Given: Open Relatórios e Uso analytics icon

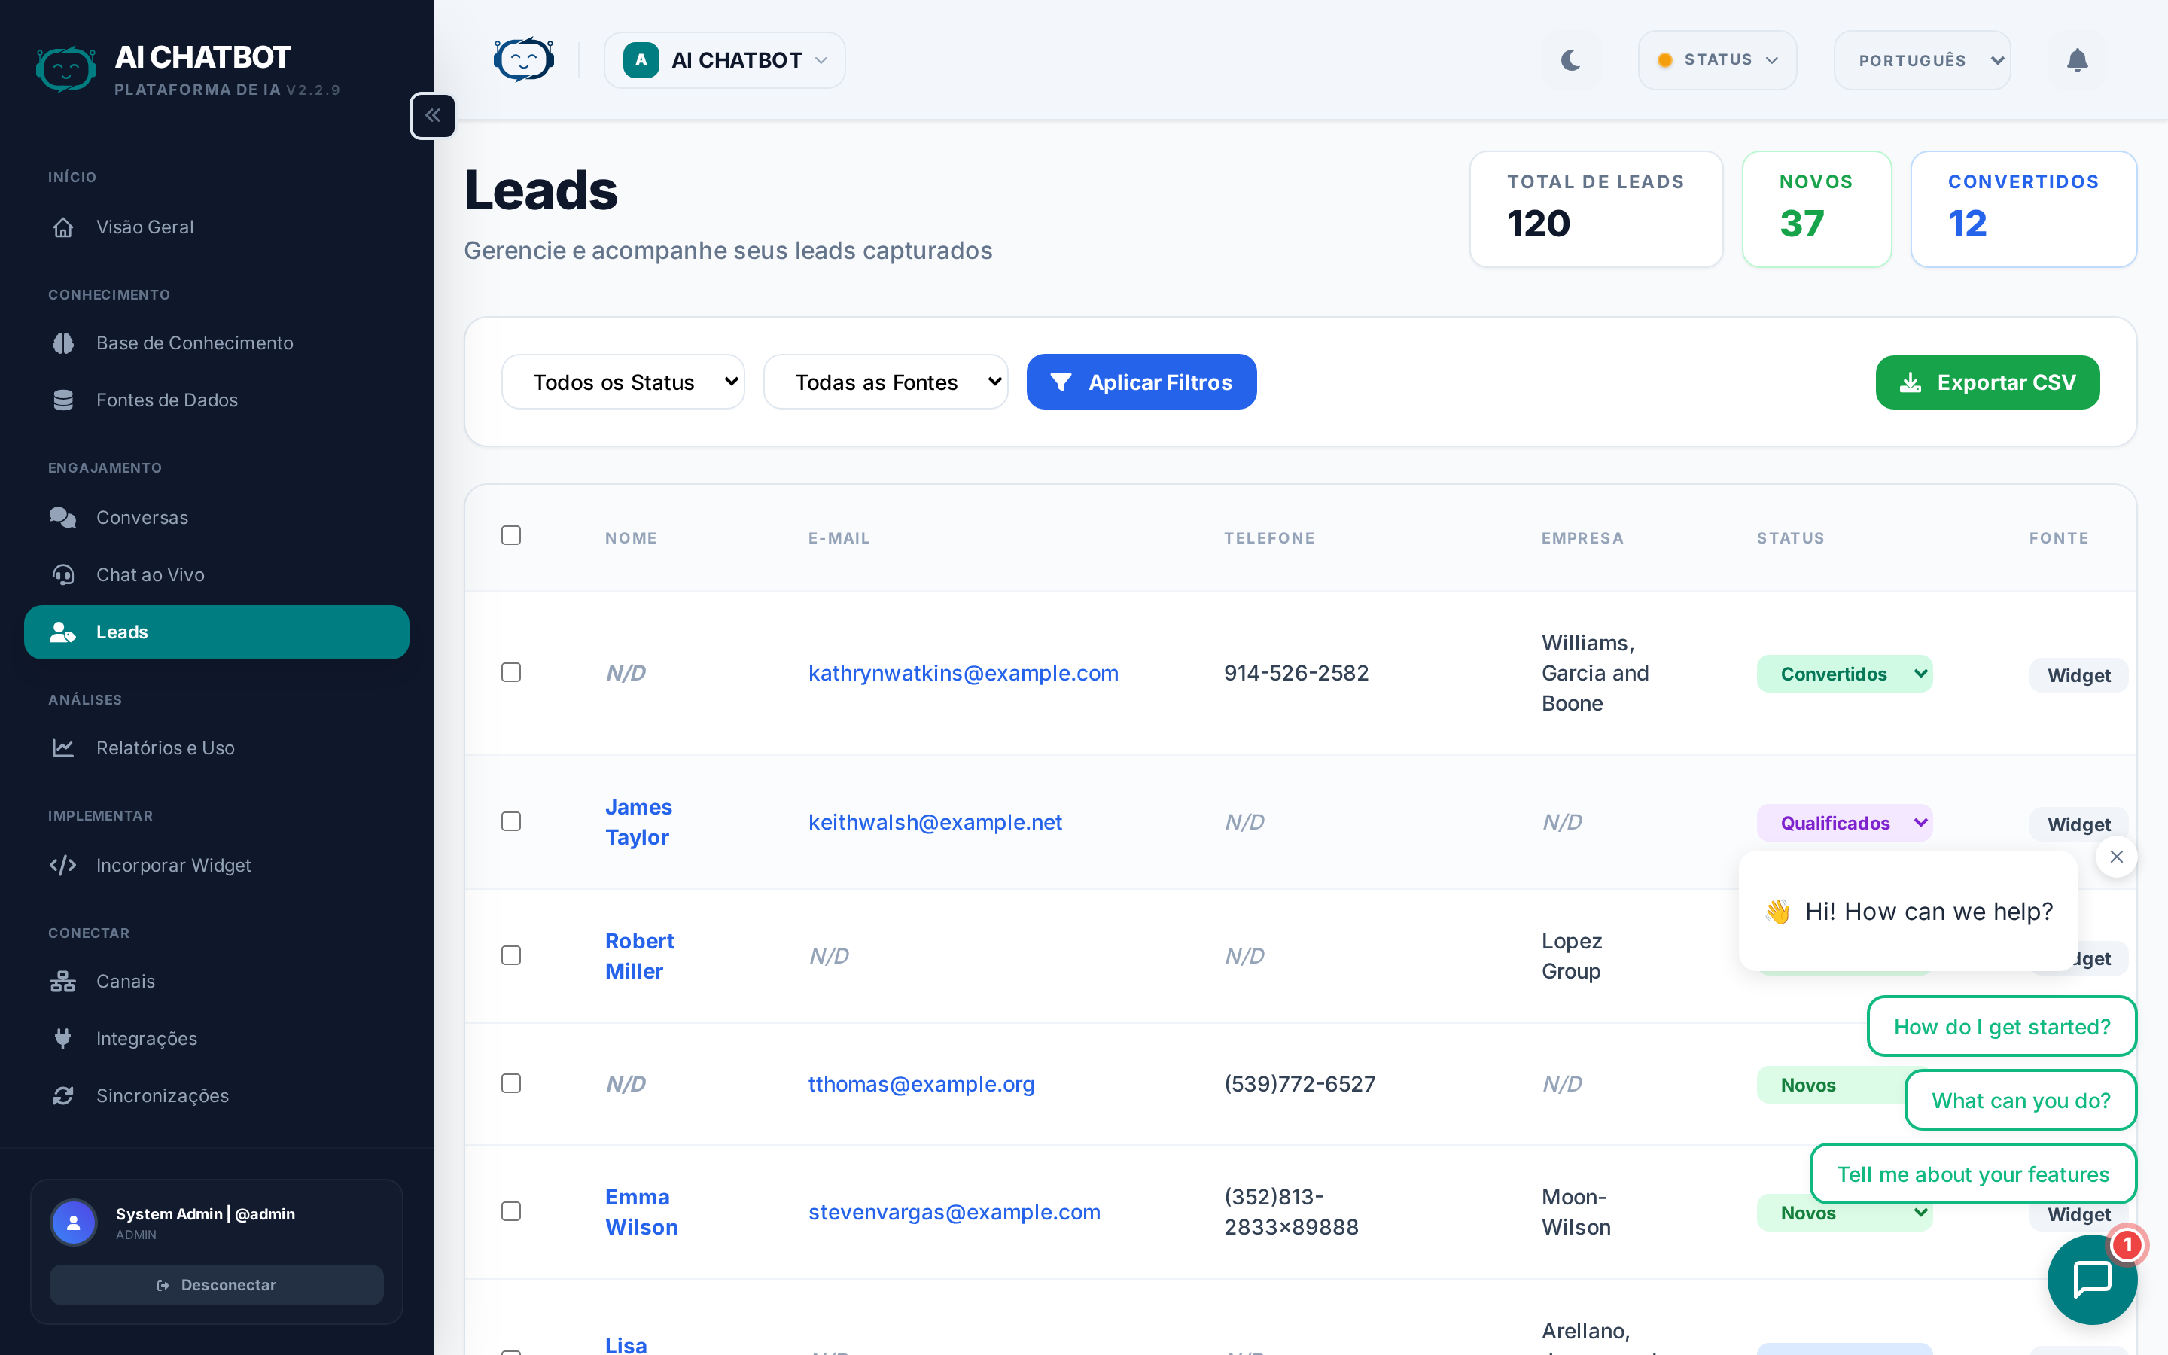Looking at the screenshot, I should (63, 748).
